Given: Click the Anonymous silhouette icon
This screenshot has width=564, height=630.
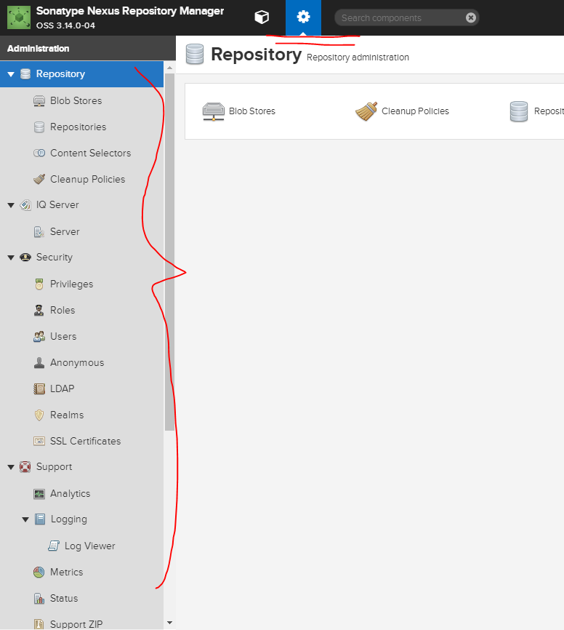Looking at the screenshot, I should tap(39, 362).
